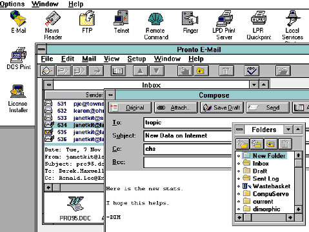
Task: Save the message with Save Draft button
Action: 222,108
